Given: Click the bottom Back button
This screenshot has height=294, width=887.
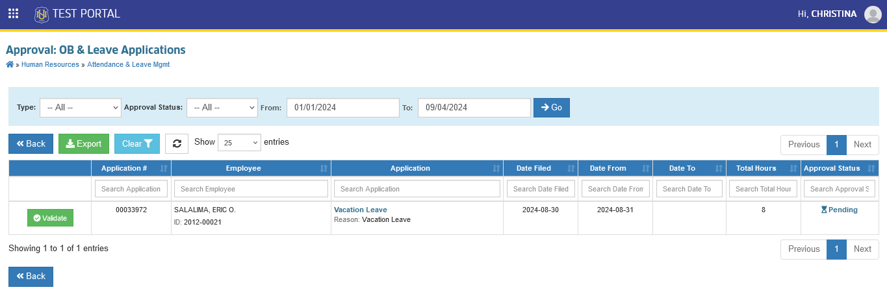Looking at the screenshot, I should click(x=31, y=276).
